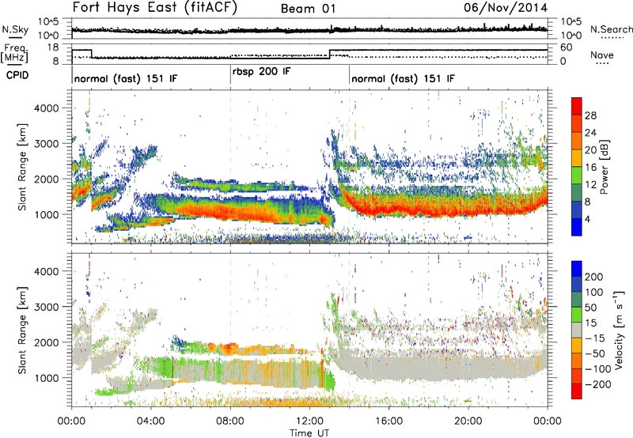The width and height of the screenshot is (633, 438).
Task: Click the '4000' tick in Power panel
Action: click(46, 108)
